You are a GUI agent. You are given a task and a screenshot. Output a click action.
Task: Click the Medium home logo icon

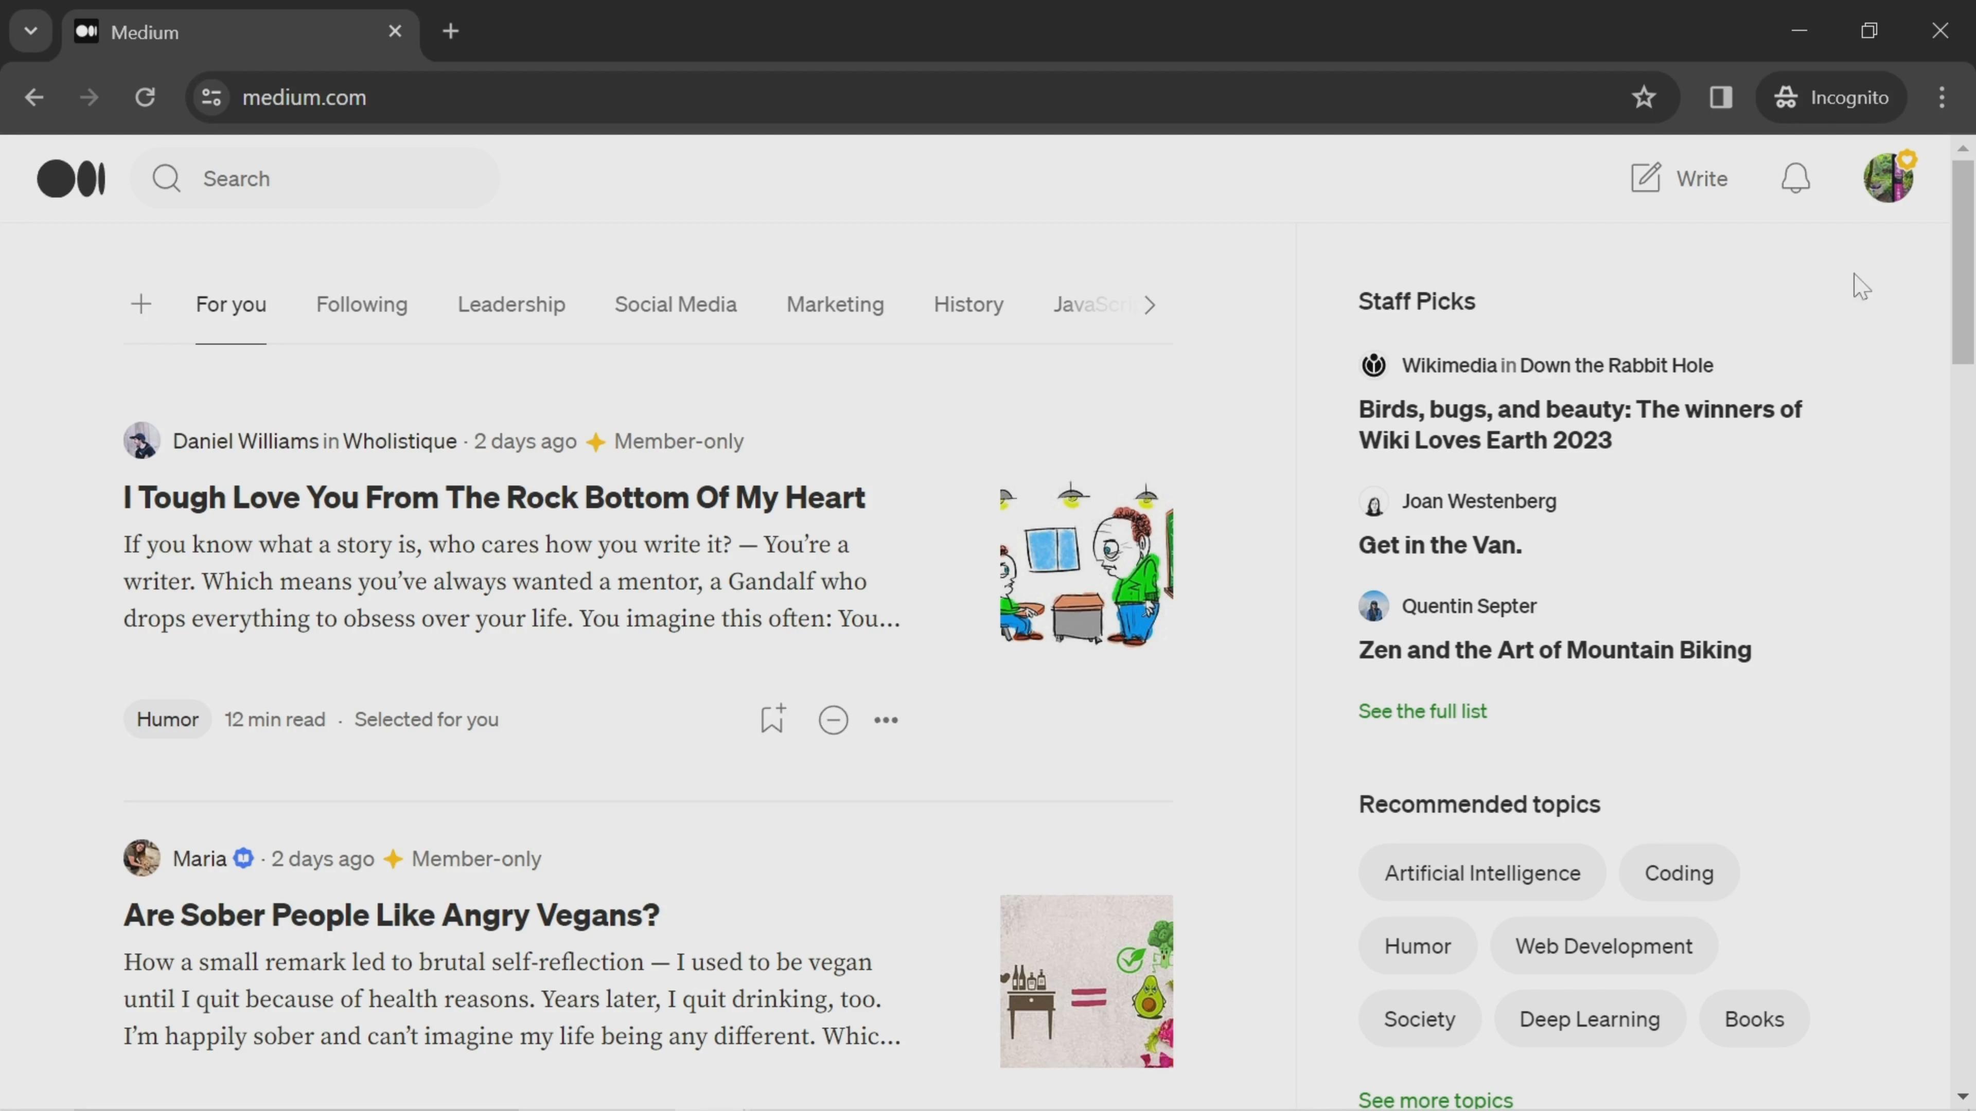tap(70, 177)
